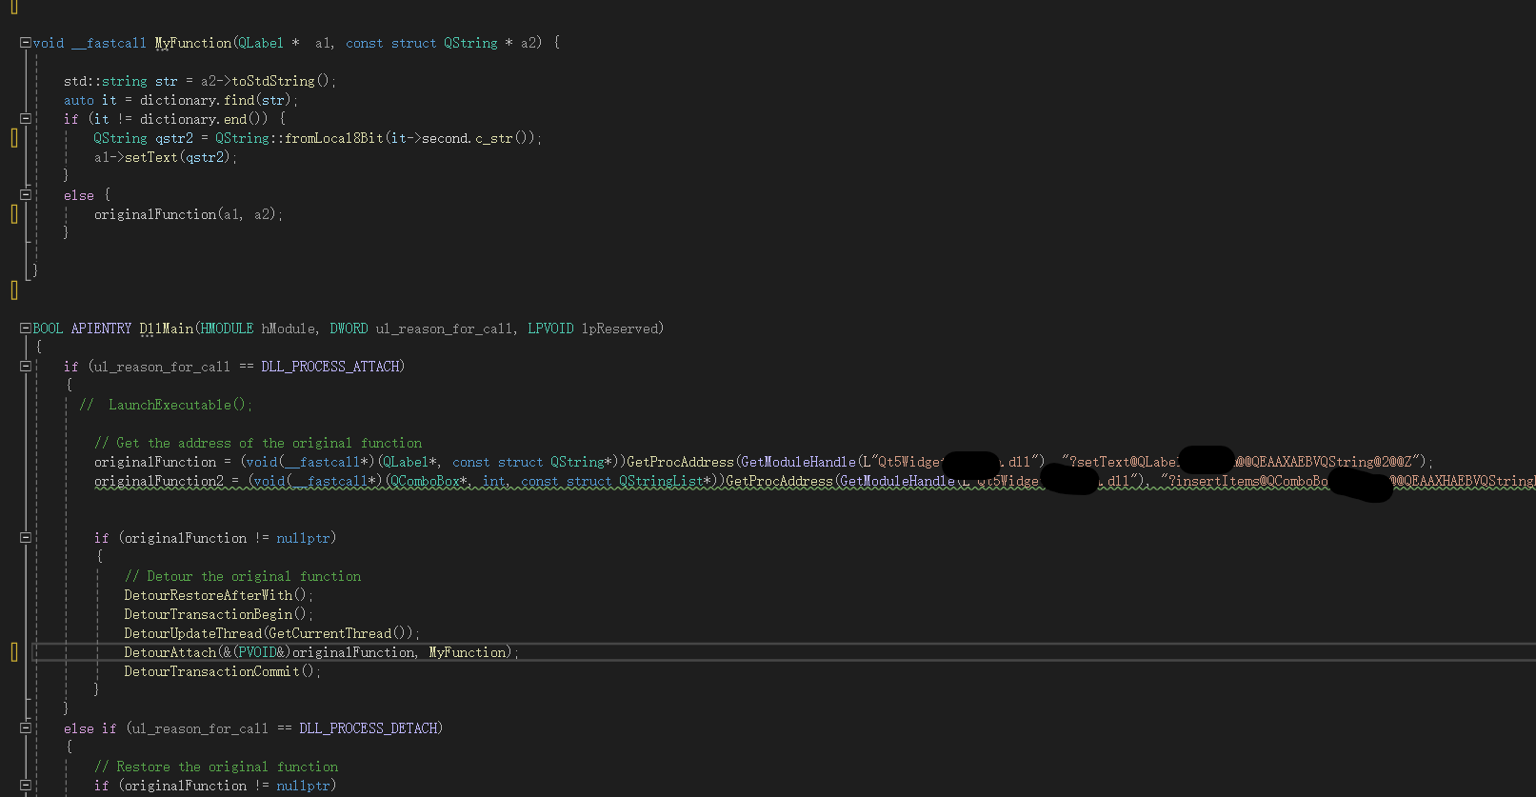Collapse the nullptr check above the Detour comment
The image size is (1536, 797).
pyautogui.click(x=26, y=538)
